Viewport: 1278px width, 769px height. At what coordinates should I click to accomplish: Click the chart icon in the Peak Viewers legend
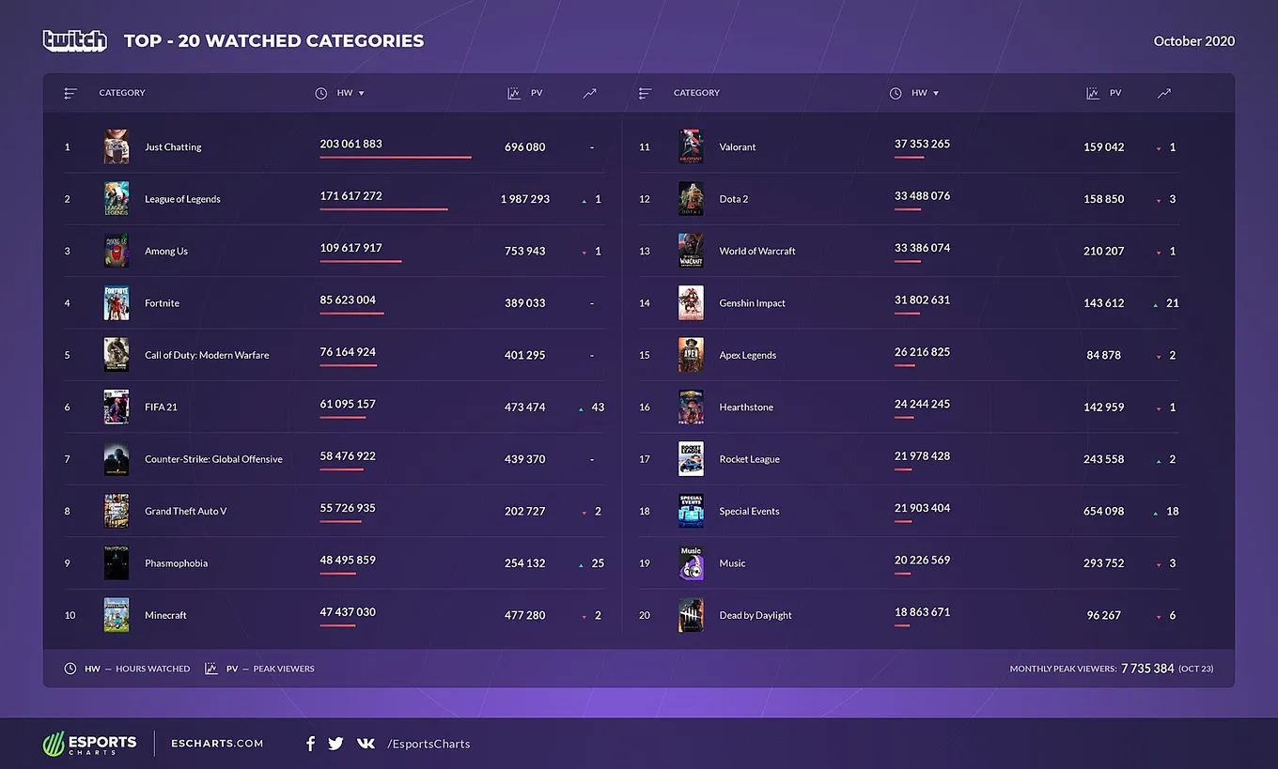click(211, 669)
